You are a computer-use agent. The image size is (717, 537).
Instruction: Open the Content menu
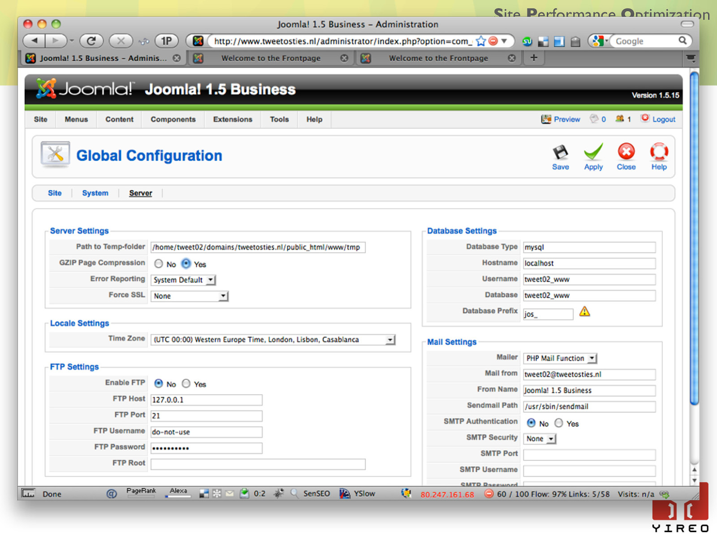click(x=119, y=119)
